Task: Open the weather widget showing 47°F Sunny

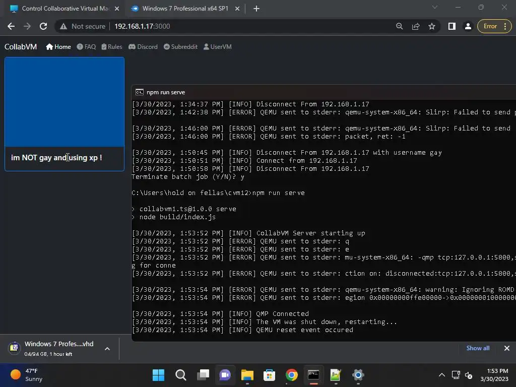Action: pos(27,375)
